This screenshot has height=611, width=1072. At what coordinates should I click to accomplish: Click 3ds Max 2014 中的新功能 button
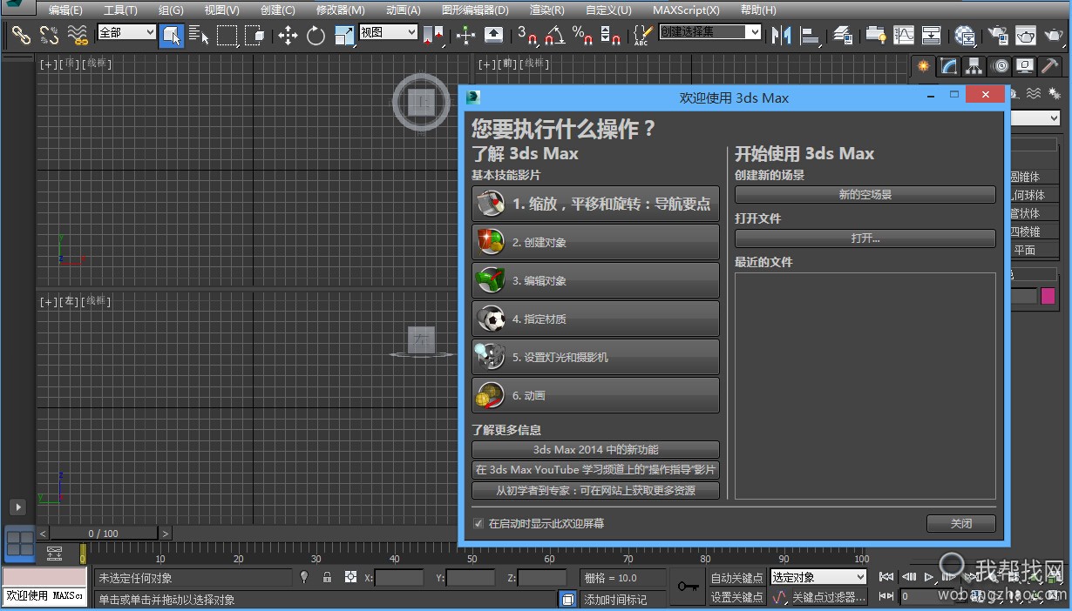pos(595,450)
